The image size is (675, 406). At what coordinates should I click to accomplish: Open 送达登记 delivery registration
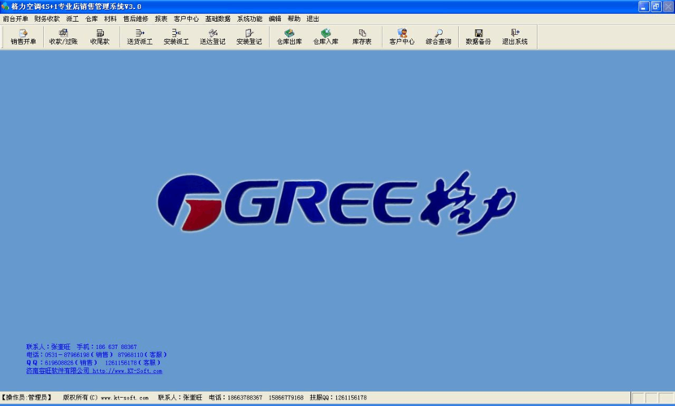(x=213, y=37)
